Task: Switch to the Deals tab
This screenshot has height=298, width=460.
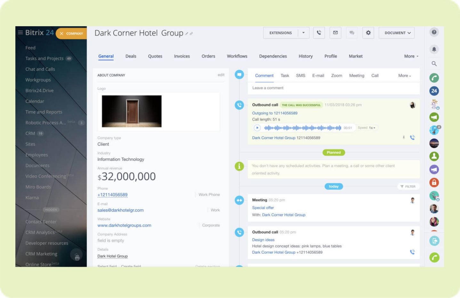Action: (131, 56)
